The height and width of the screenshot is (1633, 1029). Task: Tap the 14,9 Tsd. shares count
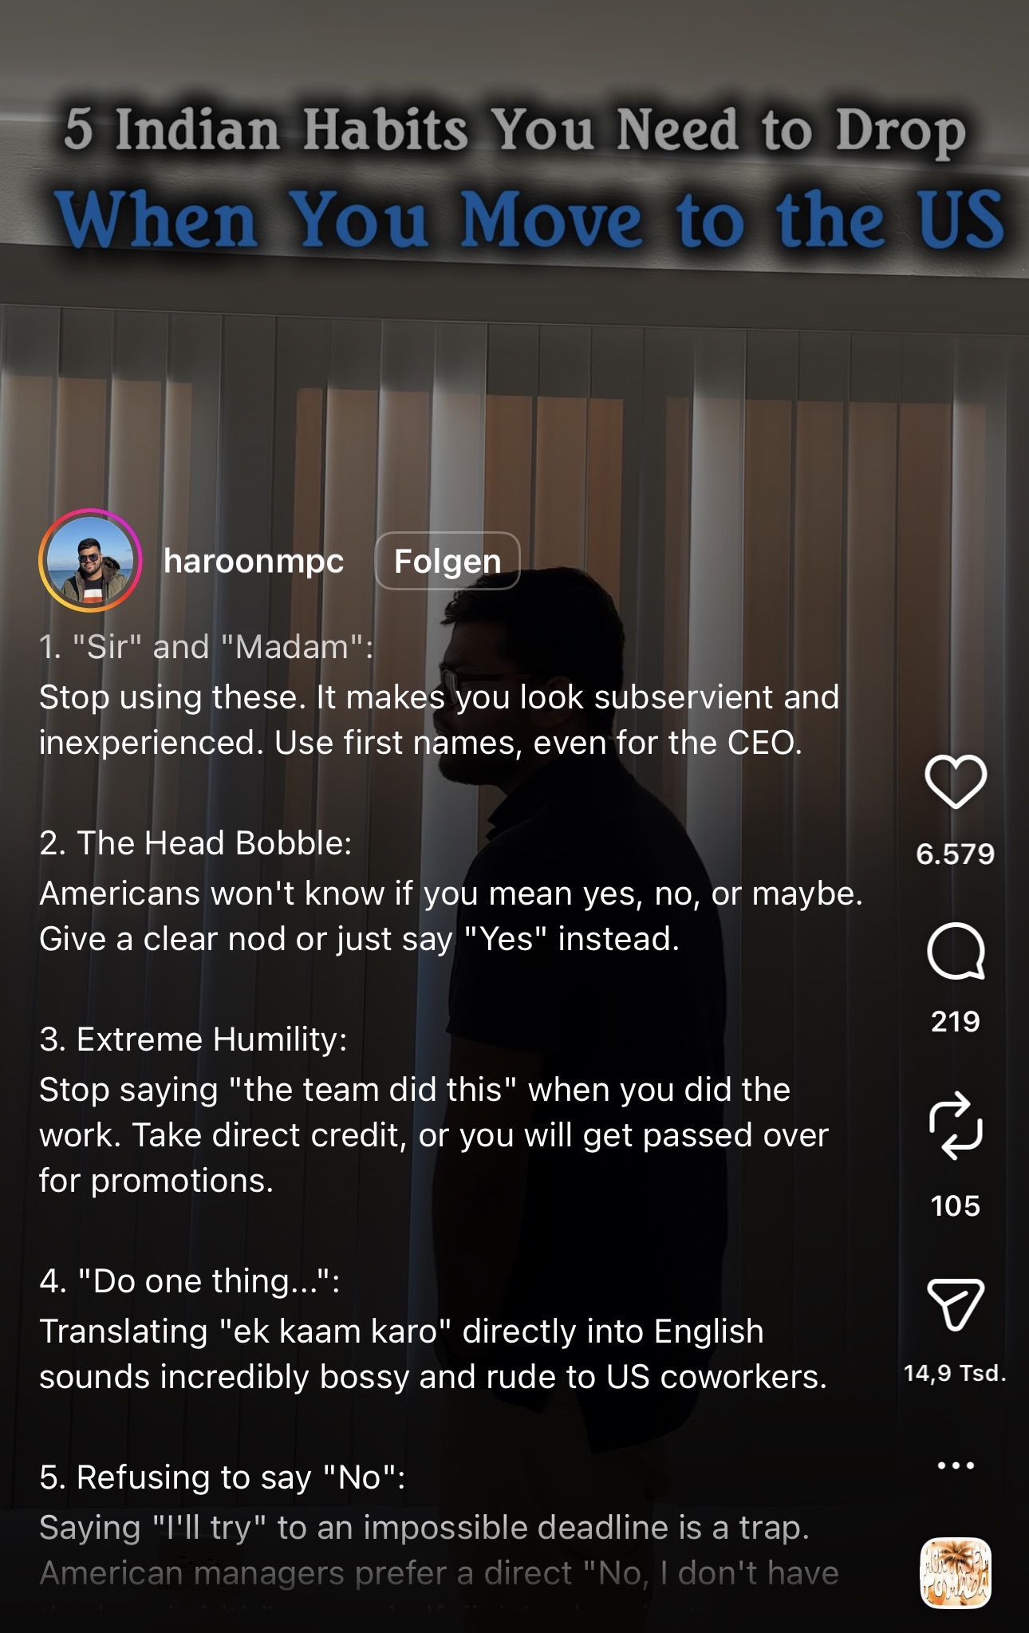click(x=956, y=1373)
